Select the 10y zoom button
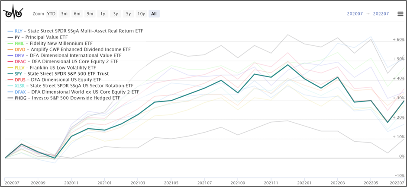Image resolution: width=407 pixels, height=187 pixels. point(141,14)
